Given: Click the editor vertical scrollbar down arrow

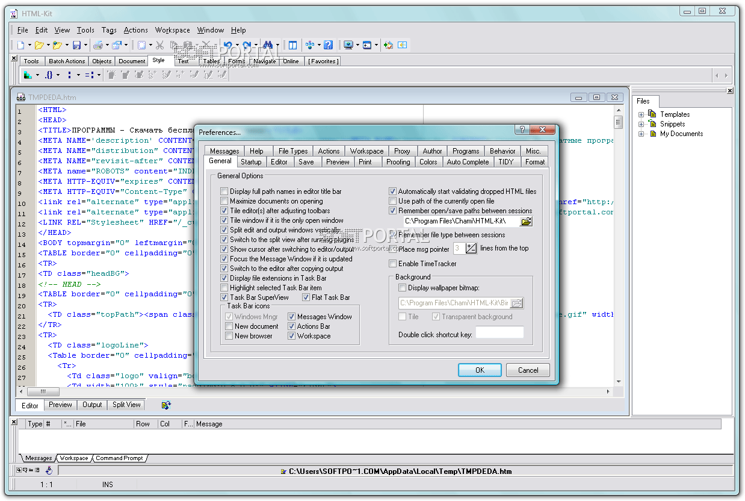Looking at the screenshot, I should point(618,382).
